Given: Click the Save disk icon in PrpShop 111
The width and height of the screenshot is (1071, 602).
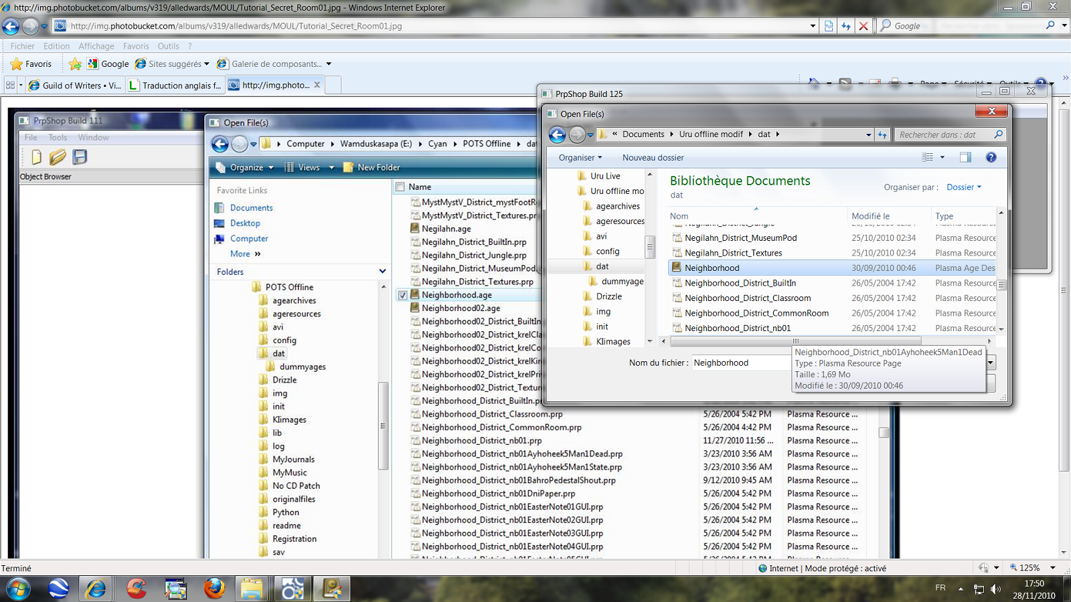Looking at the screenshot, I should click(x=80, y=157).
